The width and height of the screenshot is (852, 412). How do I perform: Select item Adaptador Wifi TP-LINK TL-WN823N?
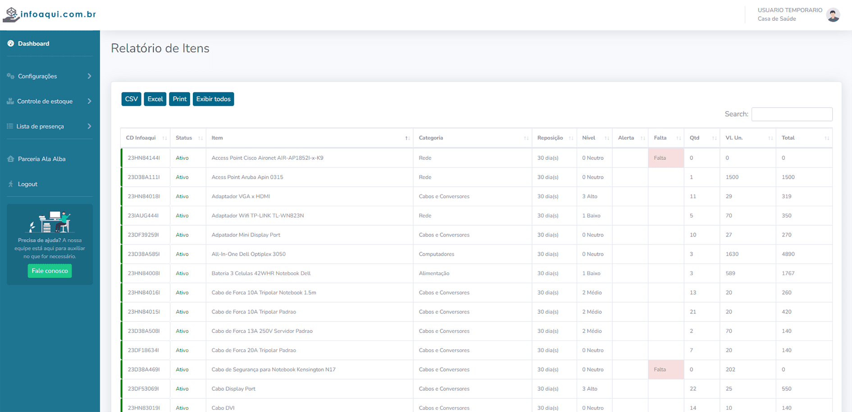point(258,216)
